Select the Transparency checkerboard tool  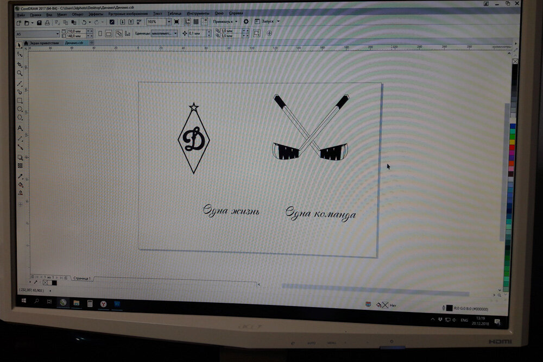point(20,166)
